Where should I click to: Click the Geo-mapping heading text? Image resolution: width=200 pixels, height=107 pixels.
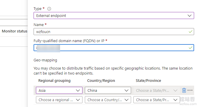click(x=45, y=60)
